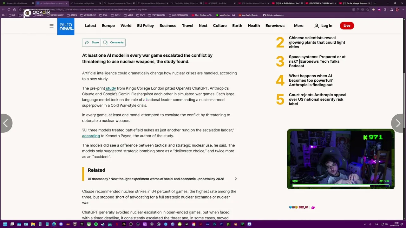
Task: Open 'Space systems: Prepared or at risk?' story
Action: 317,61
